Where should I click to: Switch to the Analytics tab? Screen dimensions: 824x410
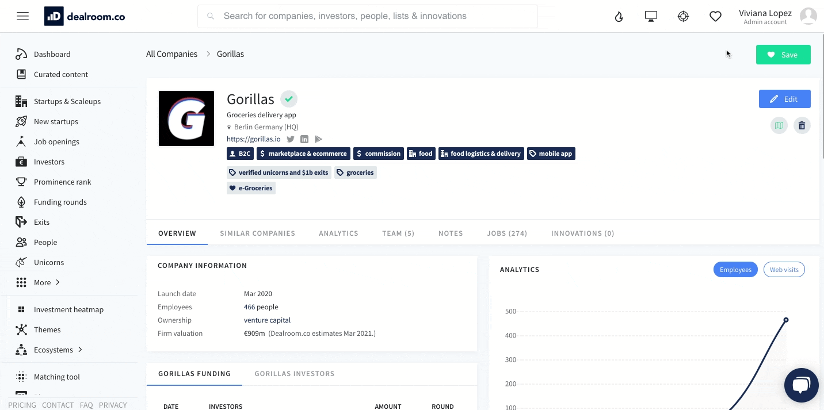[x=339, y=233]
